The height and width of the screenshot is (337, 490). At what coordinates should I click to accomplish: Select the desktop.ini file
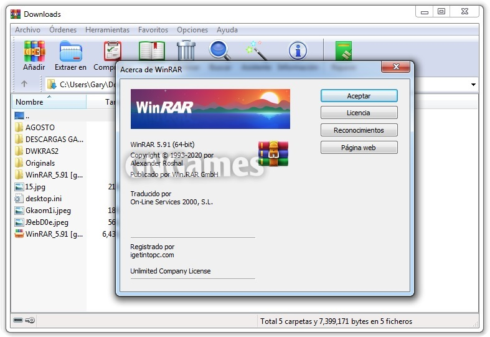pyautogui.click(x=38, y=199)
